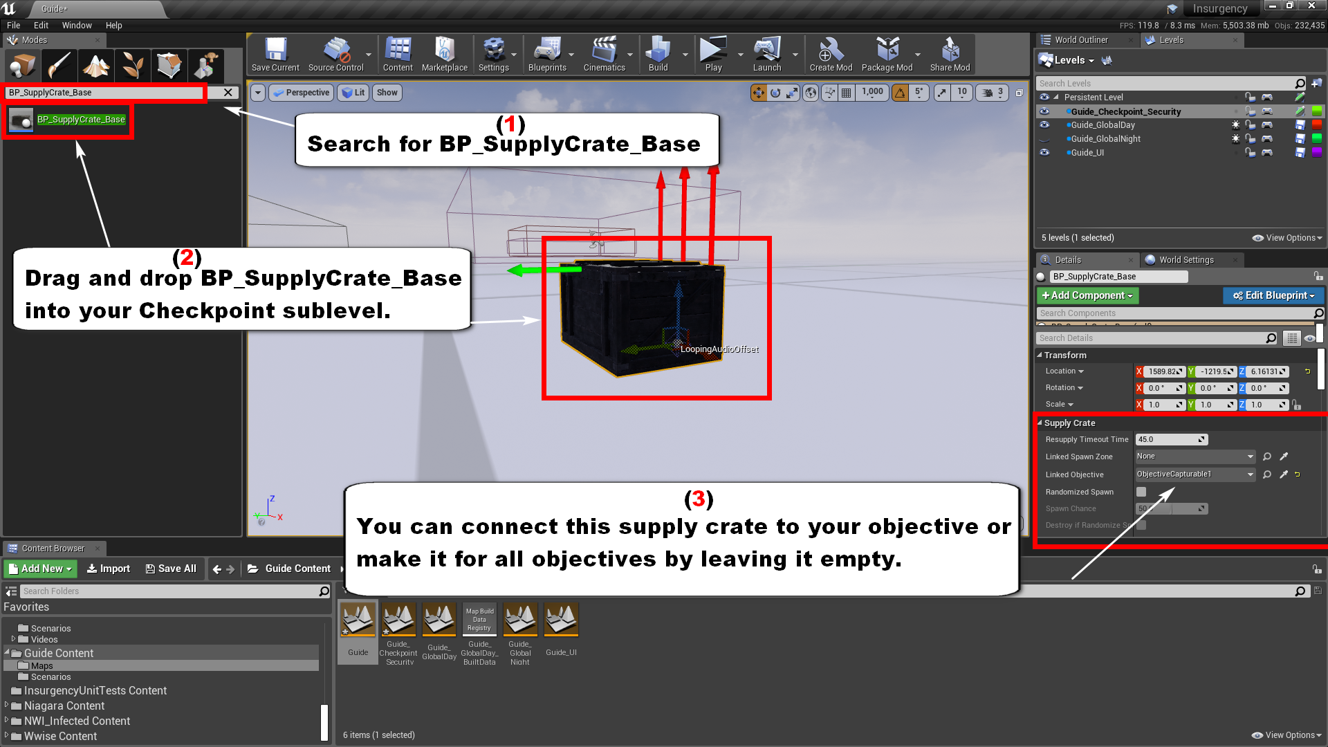The width and height of the screenshot is (1328, 747).
Task: Show Guide_GlobalNight level via eye icon
Action: click(x=1044, y=139)
